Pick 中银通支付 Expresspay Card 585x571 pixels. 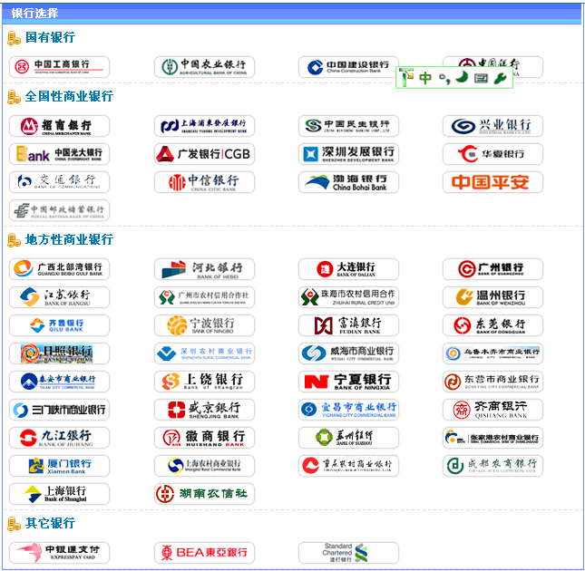[59, 553]
